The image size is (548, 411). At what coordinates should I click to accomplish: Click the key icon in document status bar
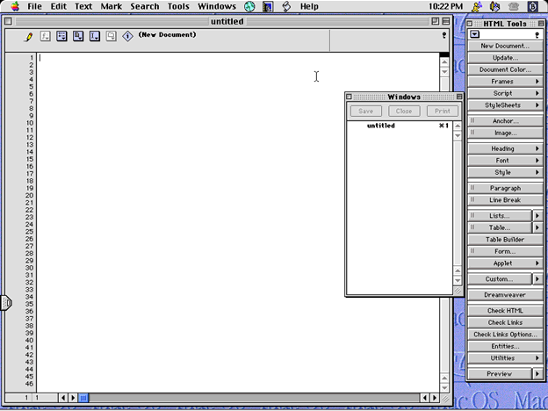point(444,36)
